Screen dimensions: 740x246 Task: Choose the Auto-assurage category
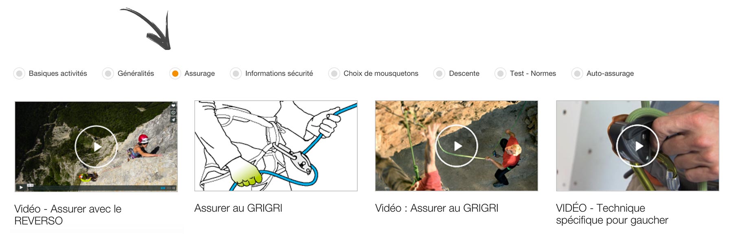tap(577, 73)
